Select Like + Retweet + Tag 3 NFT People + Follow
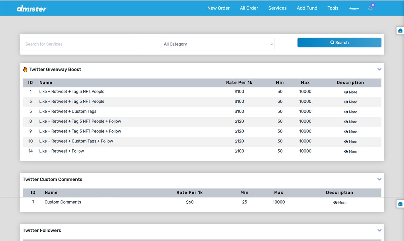 (80, 121)
